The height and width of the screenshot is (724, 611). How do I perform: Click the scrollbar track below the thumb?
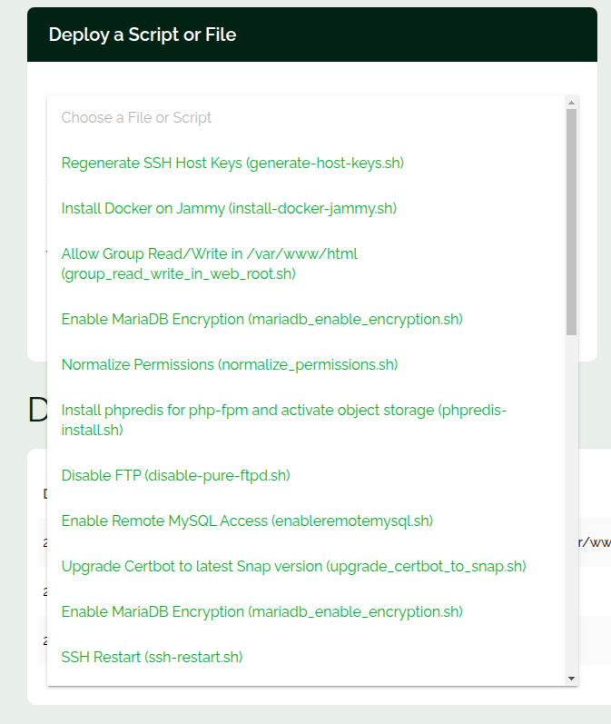pyautogui.click(x=571, y=500)
